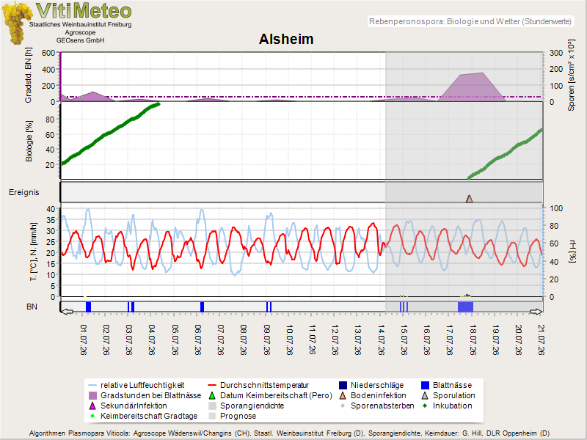Click the 18.07.26 date label on axis
The image size is (587, 440).
pos(473,340)
